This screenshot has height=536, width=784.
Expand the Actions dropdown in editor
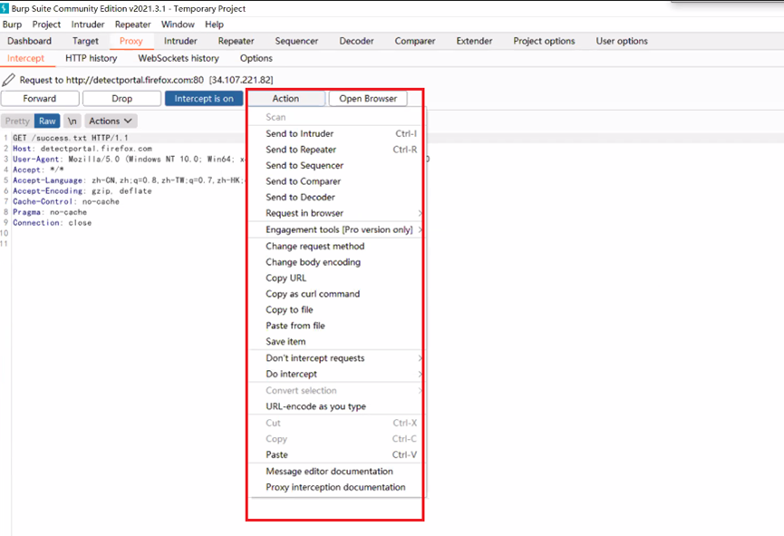click(111, 122)
